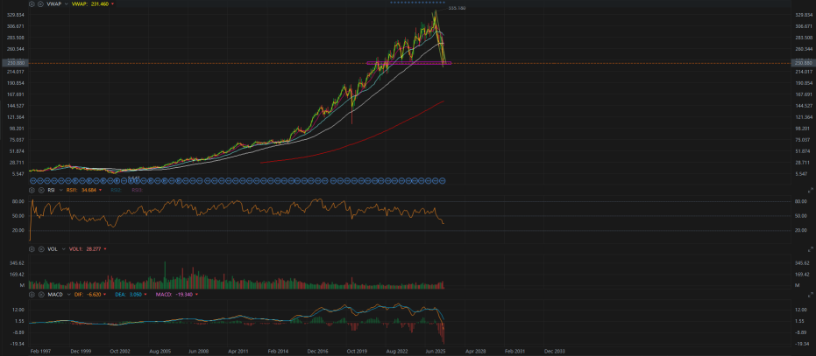Open red arrow menu beside DEA 3.050

145,294
